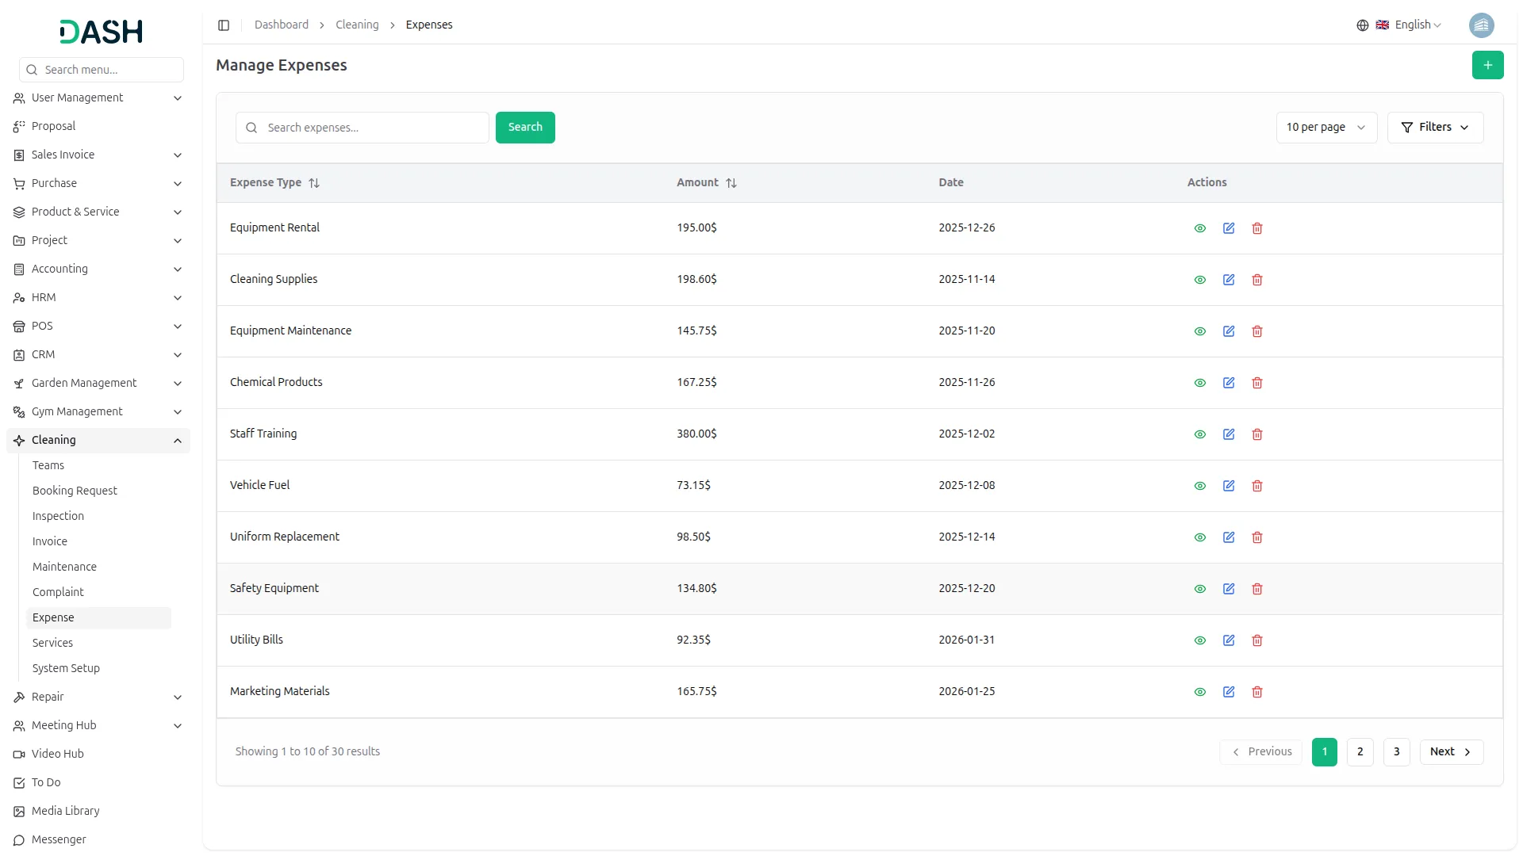Open the user avatar profile menu

click(1481, 25)
